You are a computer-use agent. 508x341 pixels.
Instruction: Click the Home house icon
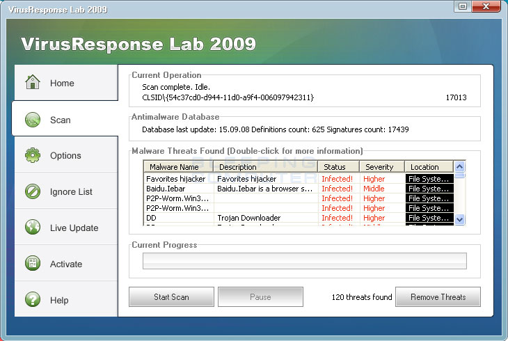coord(33,82)
